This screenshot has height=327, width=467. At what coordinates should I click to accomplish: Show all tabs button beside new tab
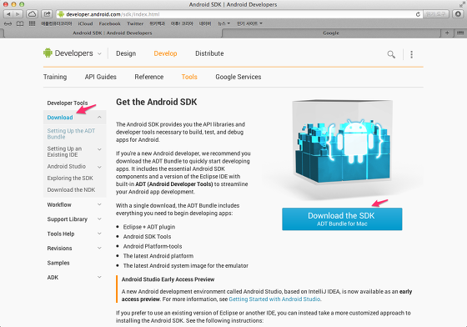click(459, 33)
